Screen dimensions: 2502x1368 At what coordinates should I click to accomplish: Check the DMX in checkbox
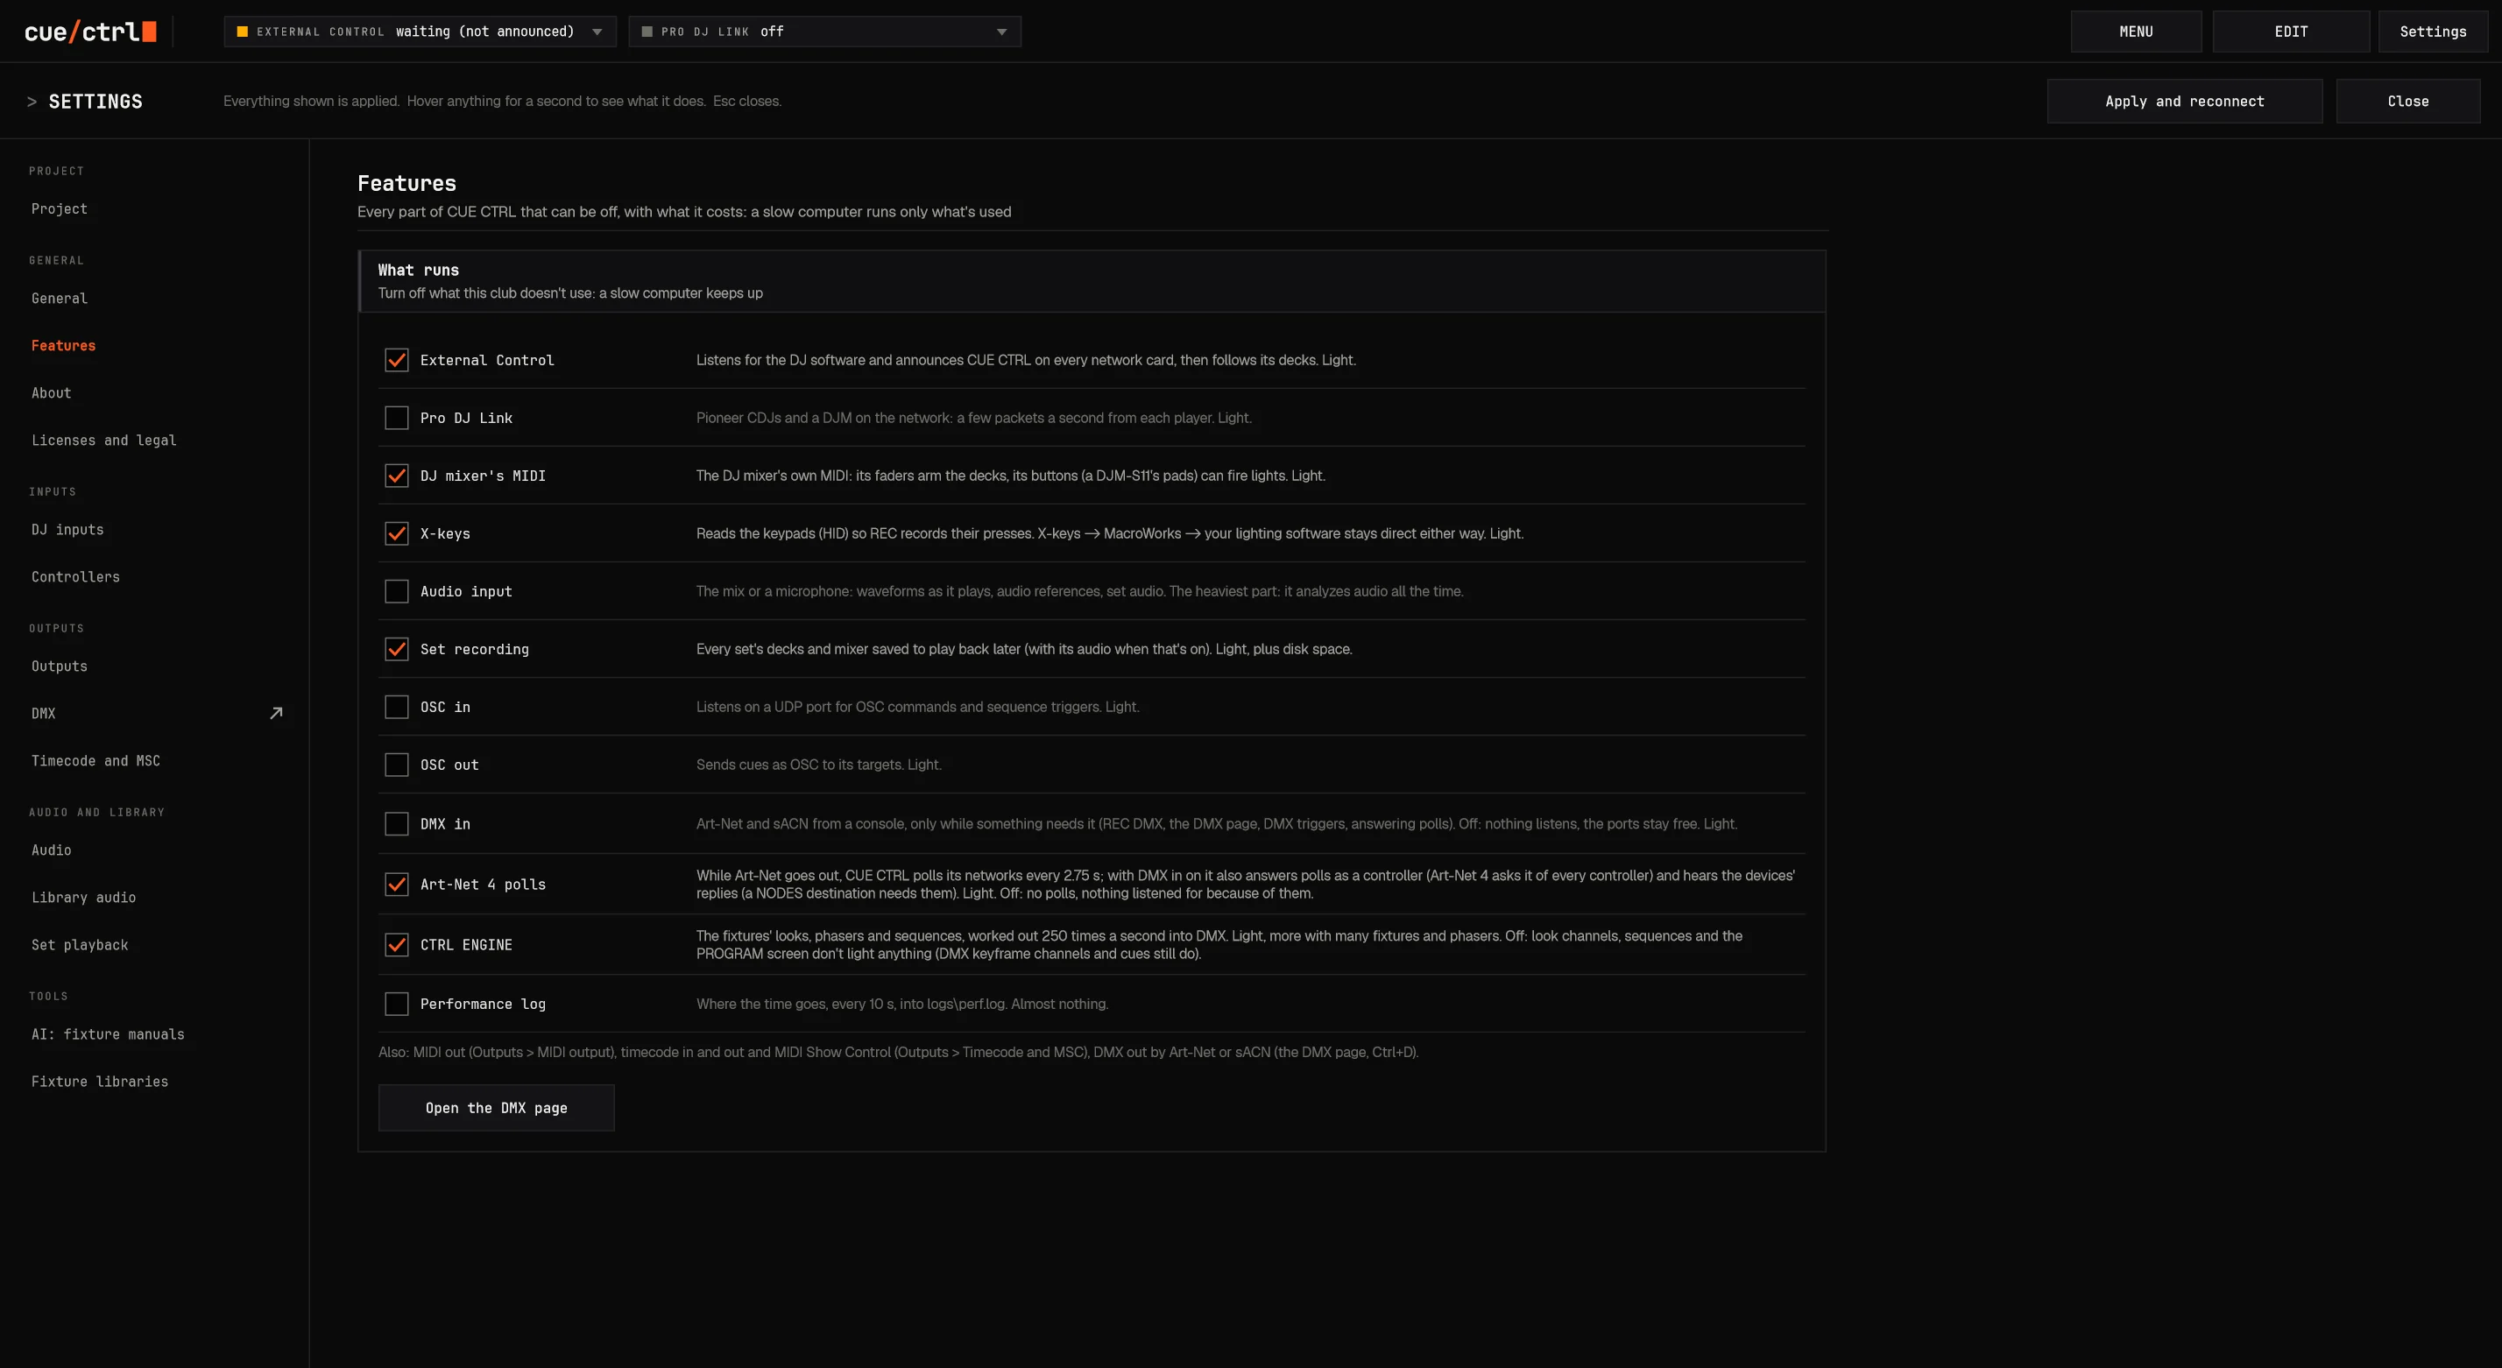[x=396, y=823]
